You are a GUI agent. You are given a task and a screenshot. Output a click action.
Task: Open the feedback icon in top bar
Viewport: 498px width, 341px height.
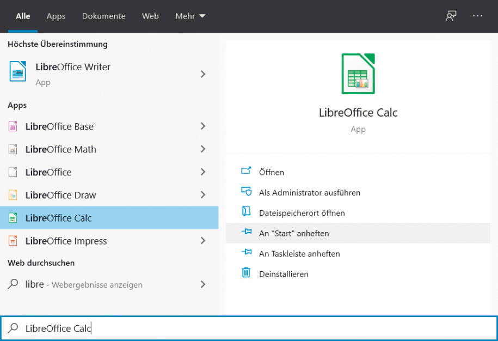(451, 16)
